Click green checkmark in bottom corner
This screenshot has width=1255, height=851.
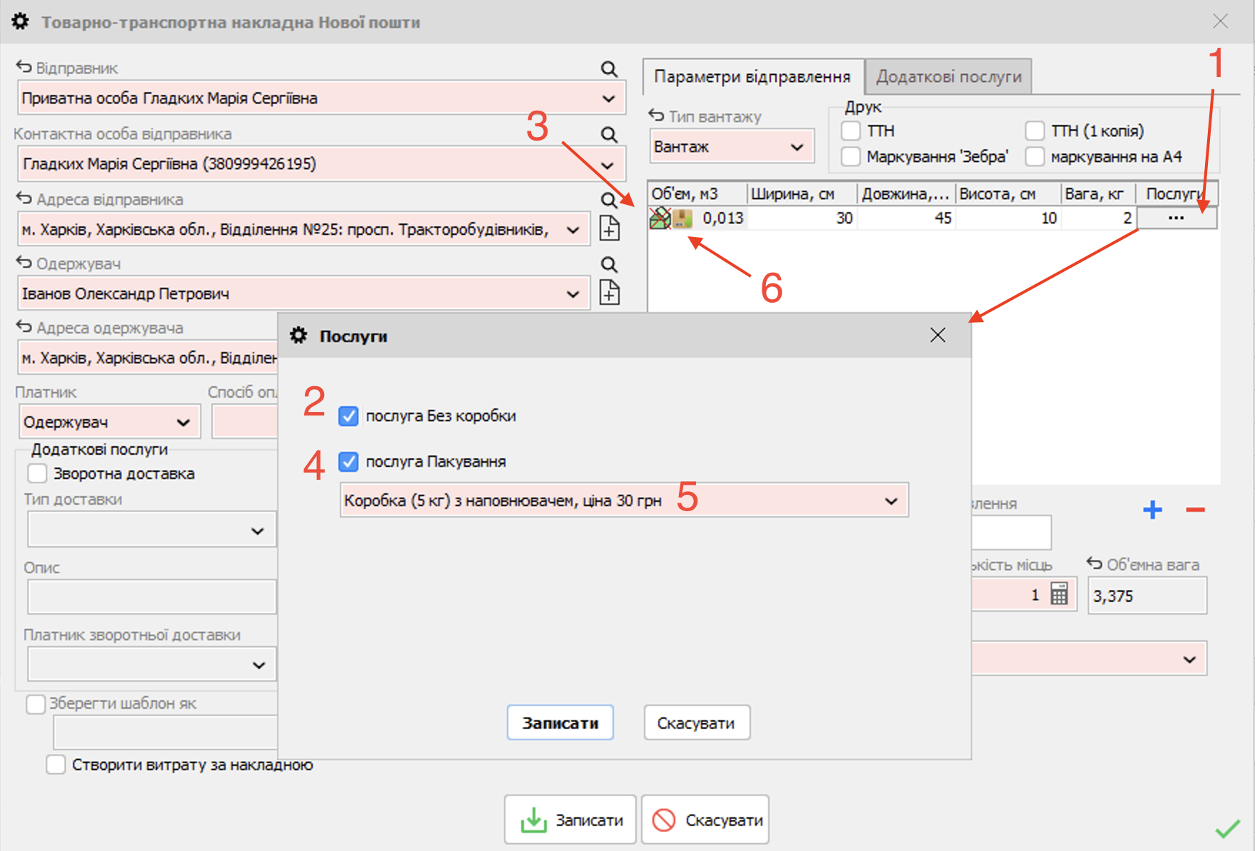pyautogui.click(x=1227, y=829)
